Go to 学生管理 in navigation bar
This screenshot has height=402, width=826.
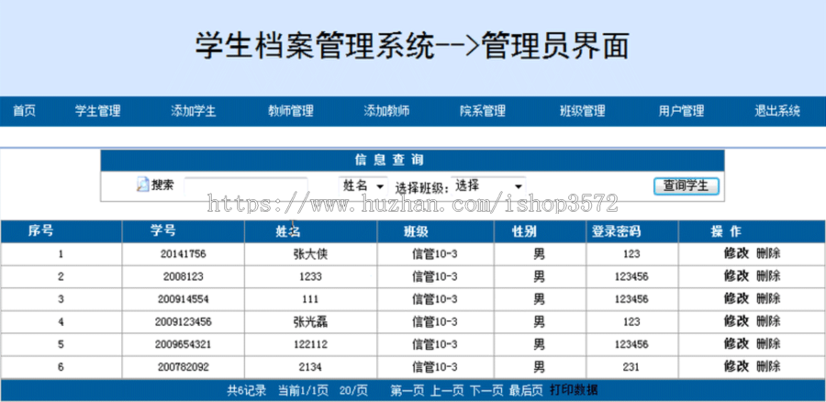98,111
